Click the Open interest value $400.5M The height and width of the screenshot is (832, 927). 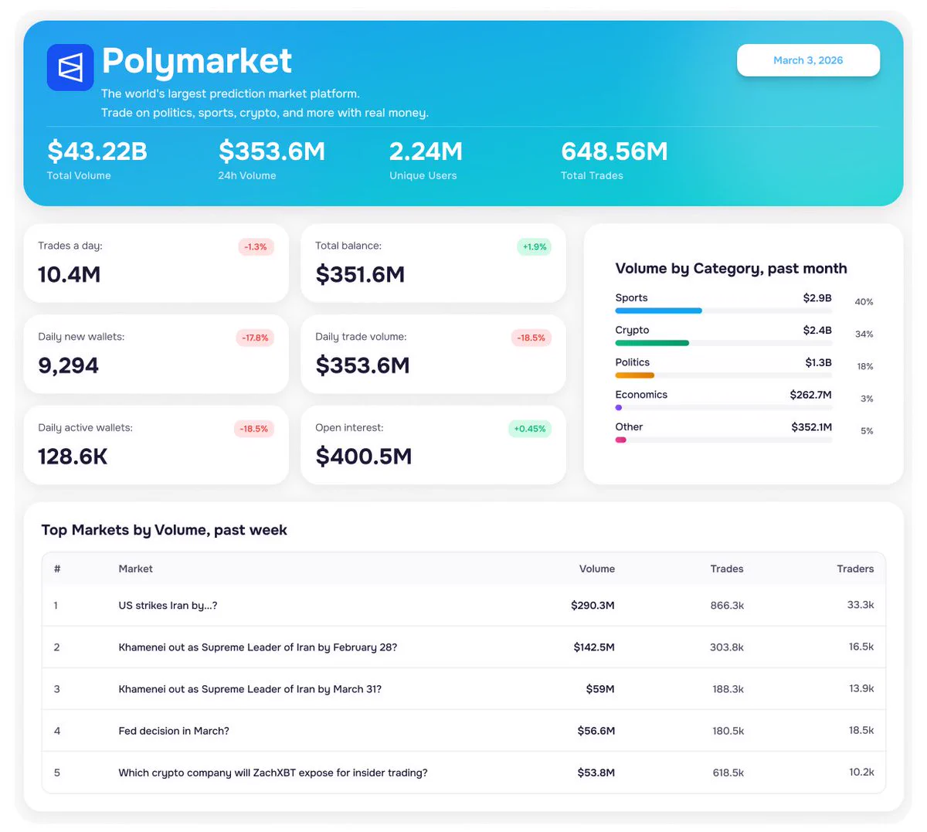364,457
